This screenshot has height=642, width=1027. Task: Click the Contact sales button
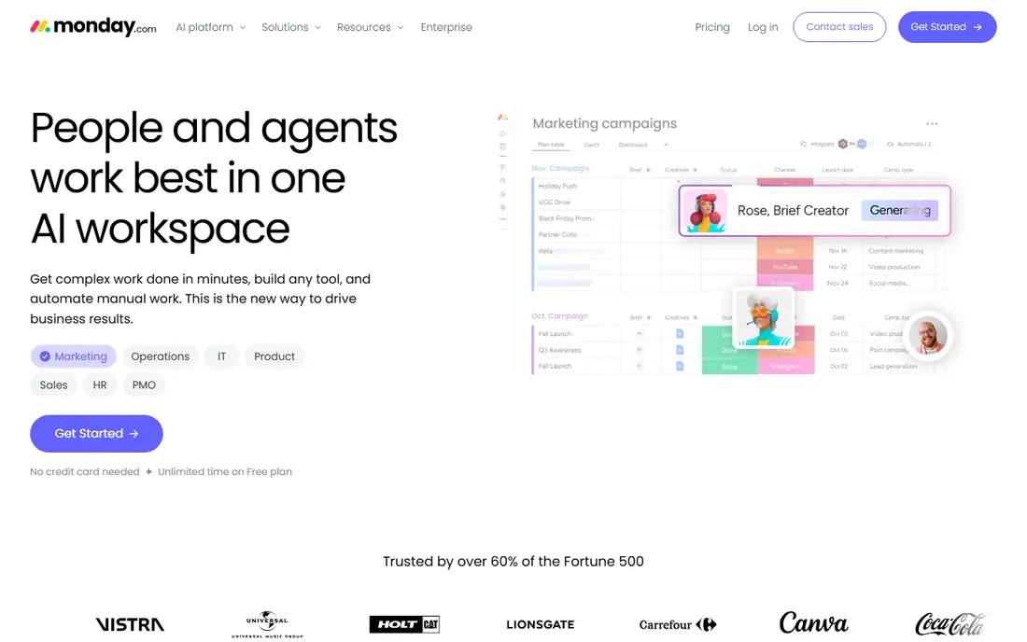tap(839, 27)
